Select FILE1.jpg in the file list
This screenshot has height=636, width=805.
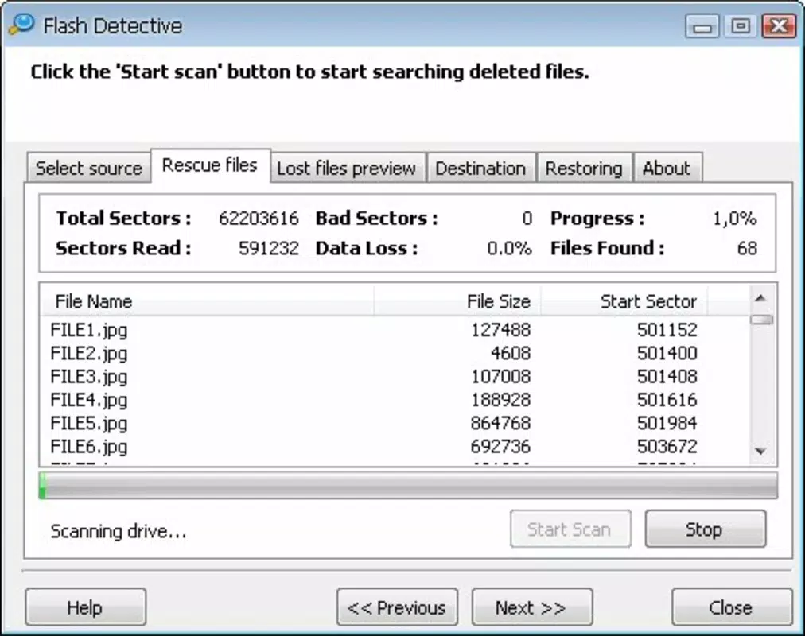89,330
